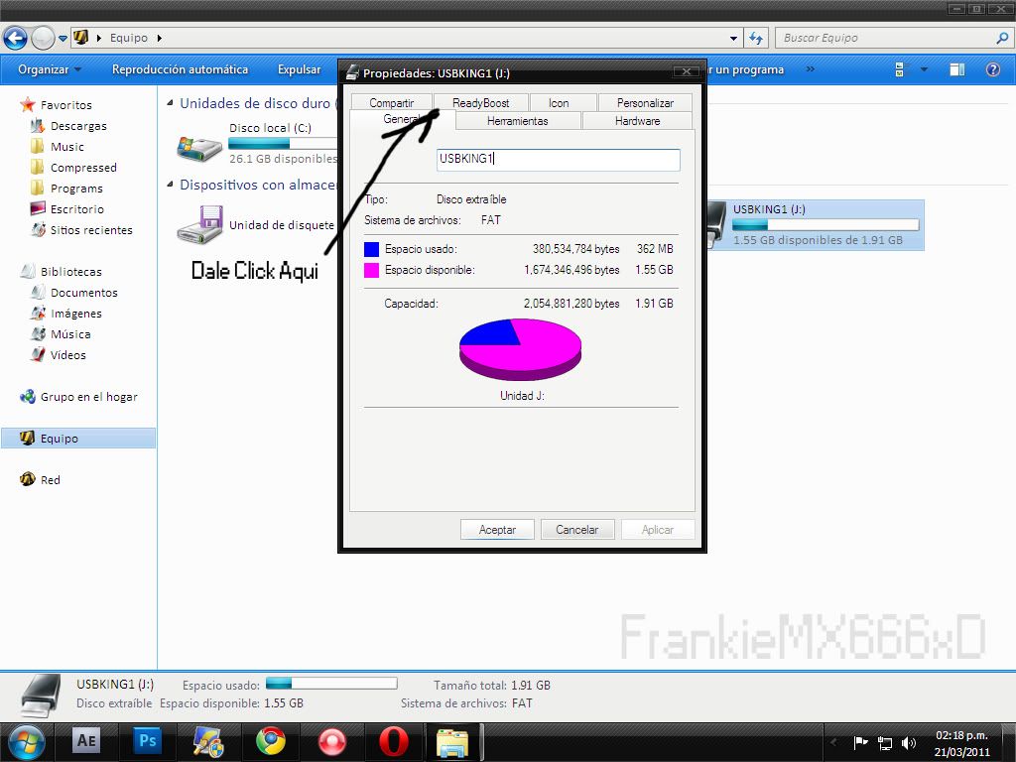
Task: Switch to the Herramientas tab
Action: pos(517,121)
